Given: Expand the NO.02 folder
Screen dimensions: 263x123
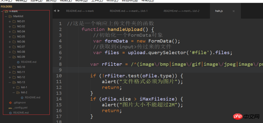Looking at the screenshot, I should [x=10, y=27].
